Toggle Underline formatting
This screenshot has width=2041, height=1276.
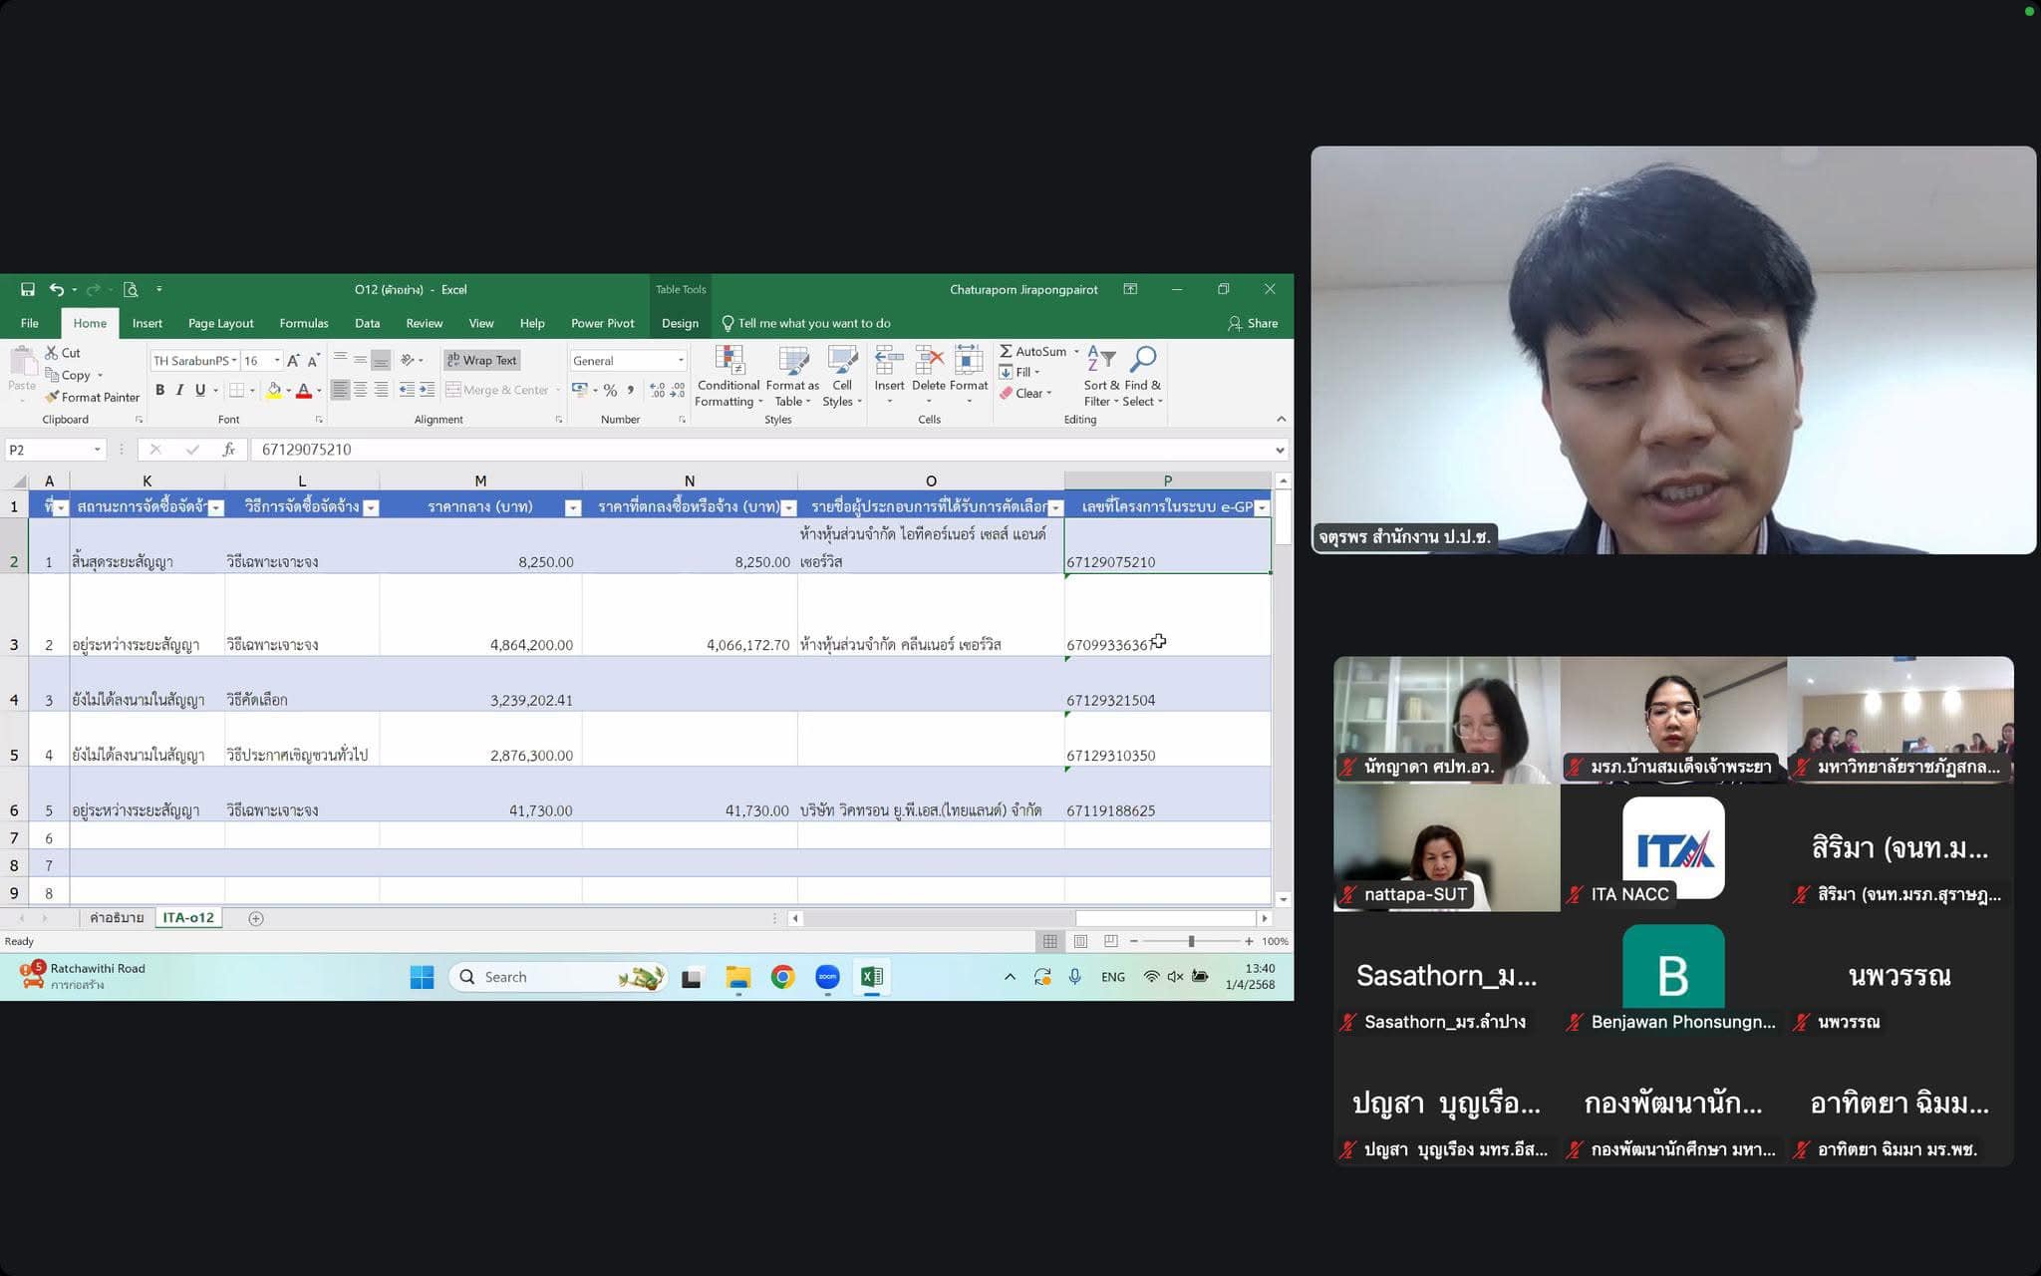point(200,390)
